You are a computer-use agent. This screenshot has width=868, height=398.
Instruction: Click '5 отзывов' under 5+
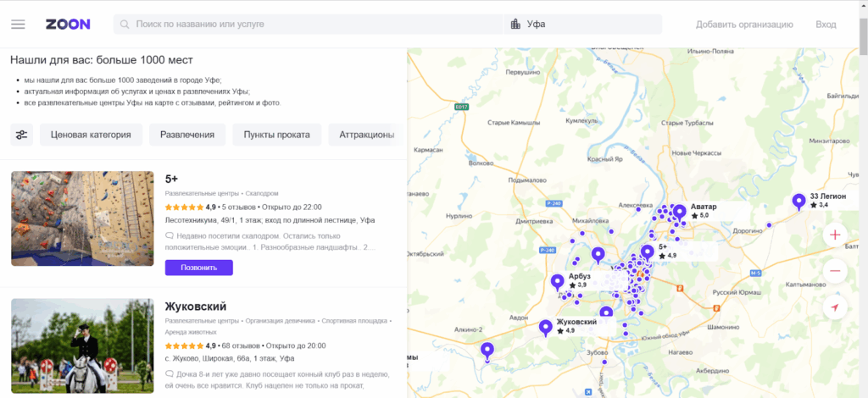pos(238,207)
